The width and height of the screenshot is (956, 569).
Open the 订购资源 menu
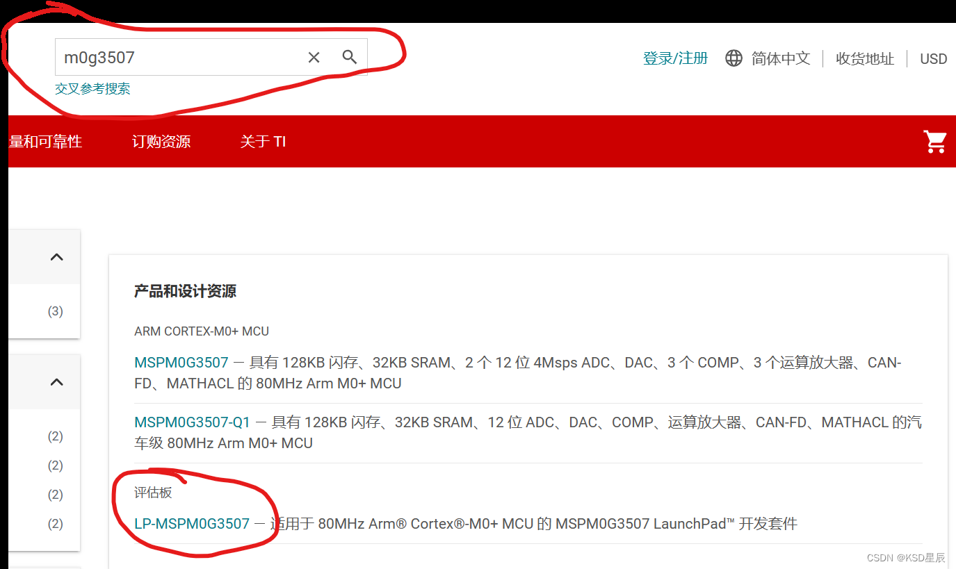point(160,141)
